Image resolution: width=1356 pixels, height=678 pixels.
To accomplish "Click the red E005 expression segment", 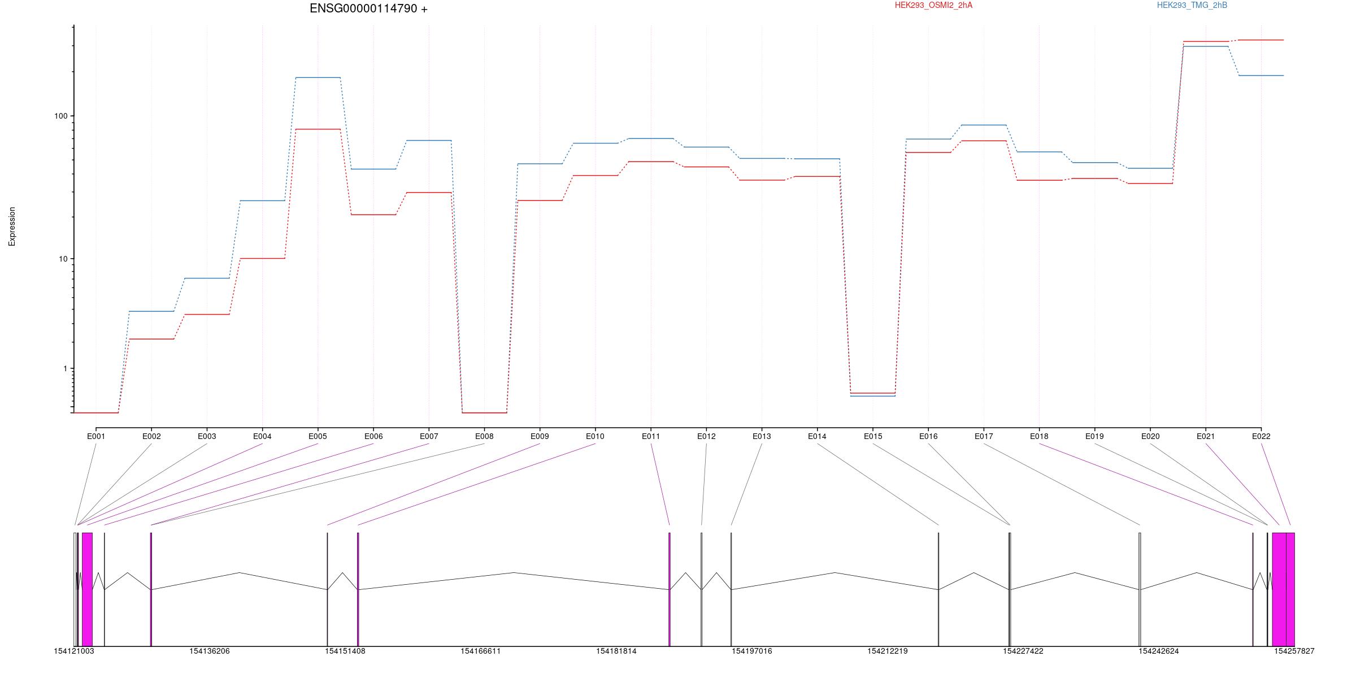I will click(318, 129).
